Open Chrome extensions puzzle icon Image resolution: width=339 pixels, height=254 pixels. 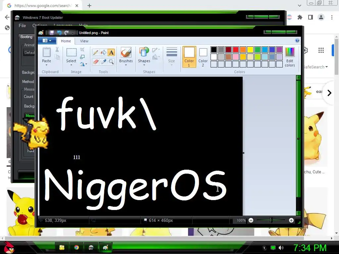click(x=300, y=17)
